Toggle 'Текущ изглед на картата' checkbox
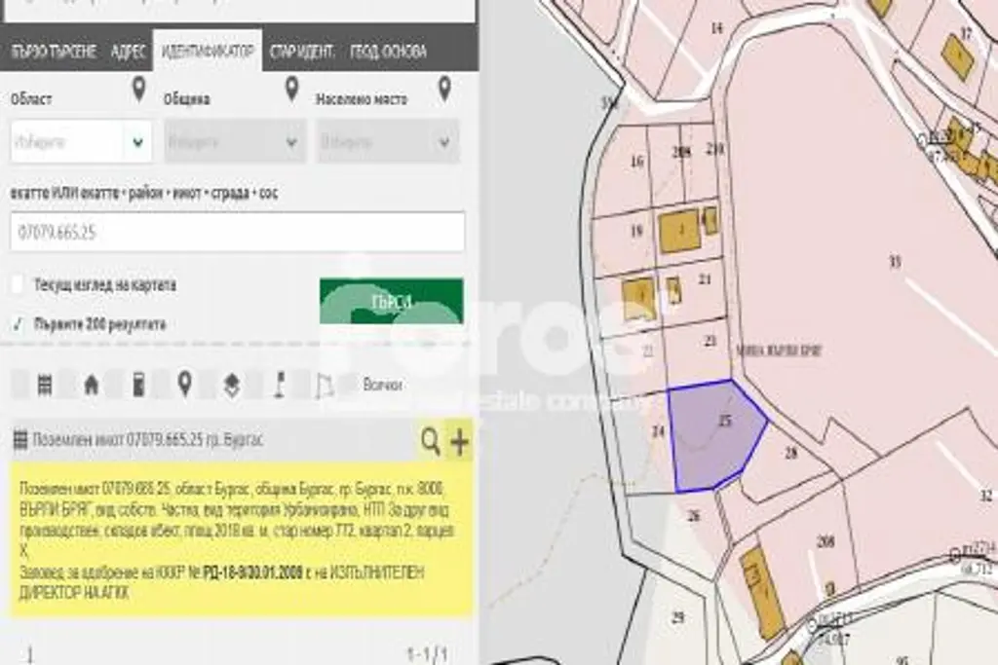 point(17,285)
